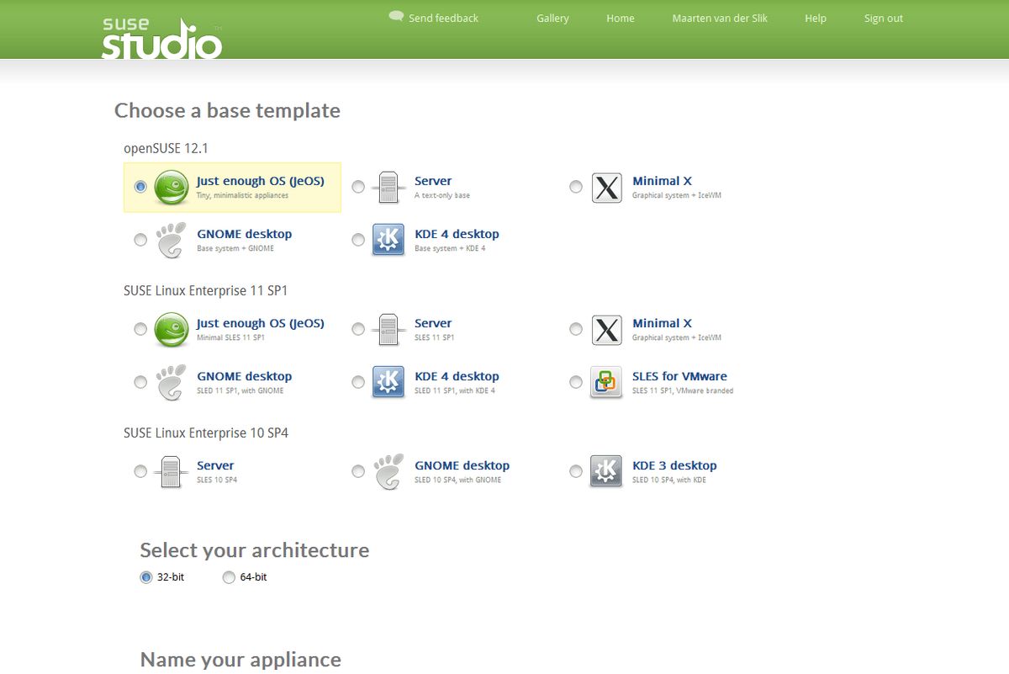Select the GNOME desktop template for SLE 11 SP1
This screenshot has height=674, width=1009.
[140, 382]
